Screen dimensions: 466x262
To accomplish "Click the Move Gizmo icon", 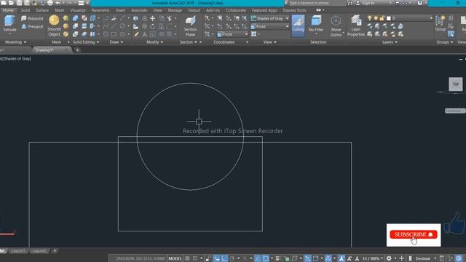I will click(336, 26).
